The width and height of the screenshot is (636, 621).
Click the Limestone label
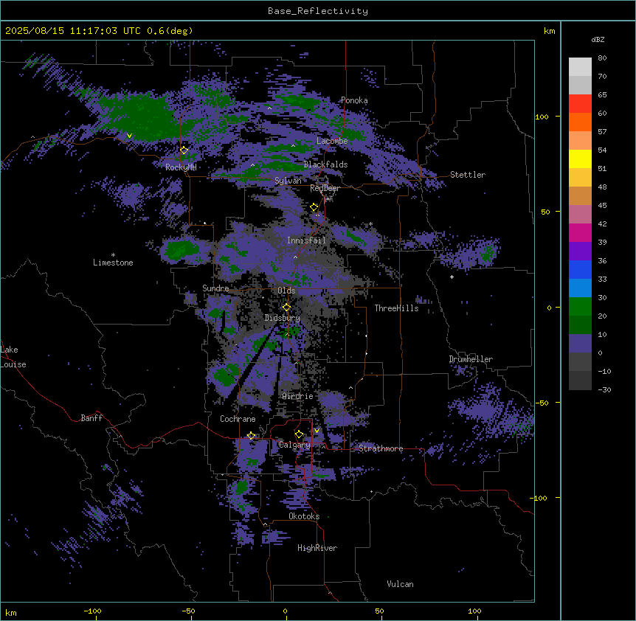click(x=113, y=263)
